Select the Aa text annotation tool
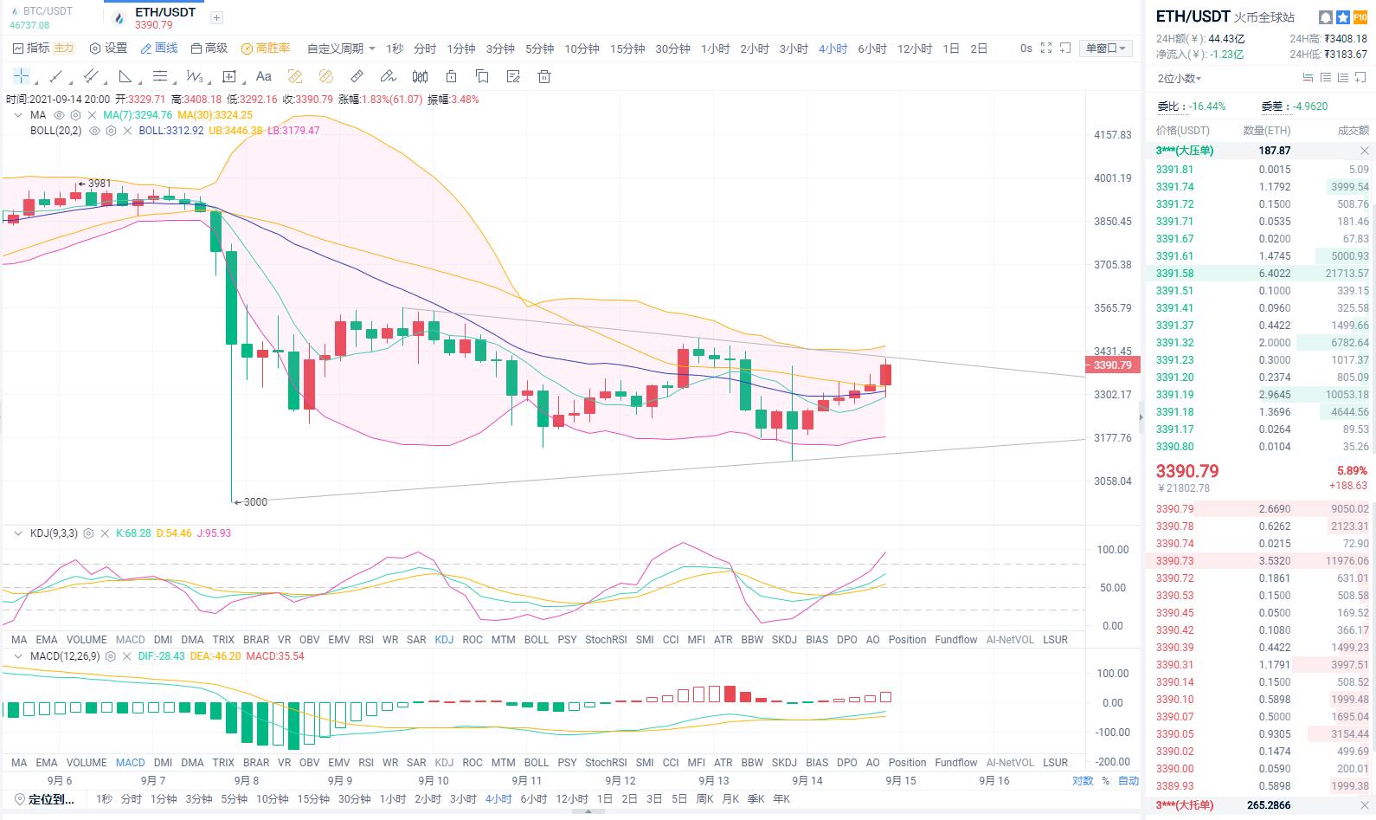Screen dimensions: 1376x820 pos(264,76)
